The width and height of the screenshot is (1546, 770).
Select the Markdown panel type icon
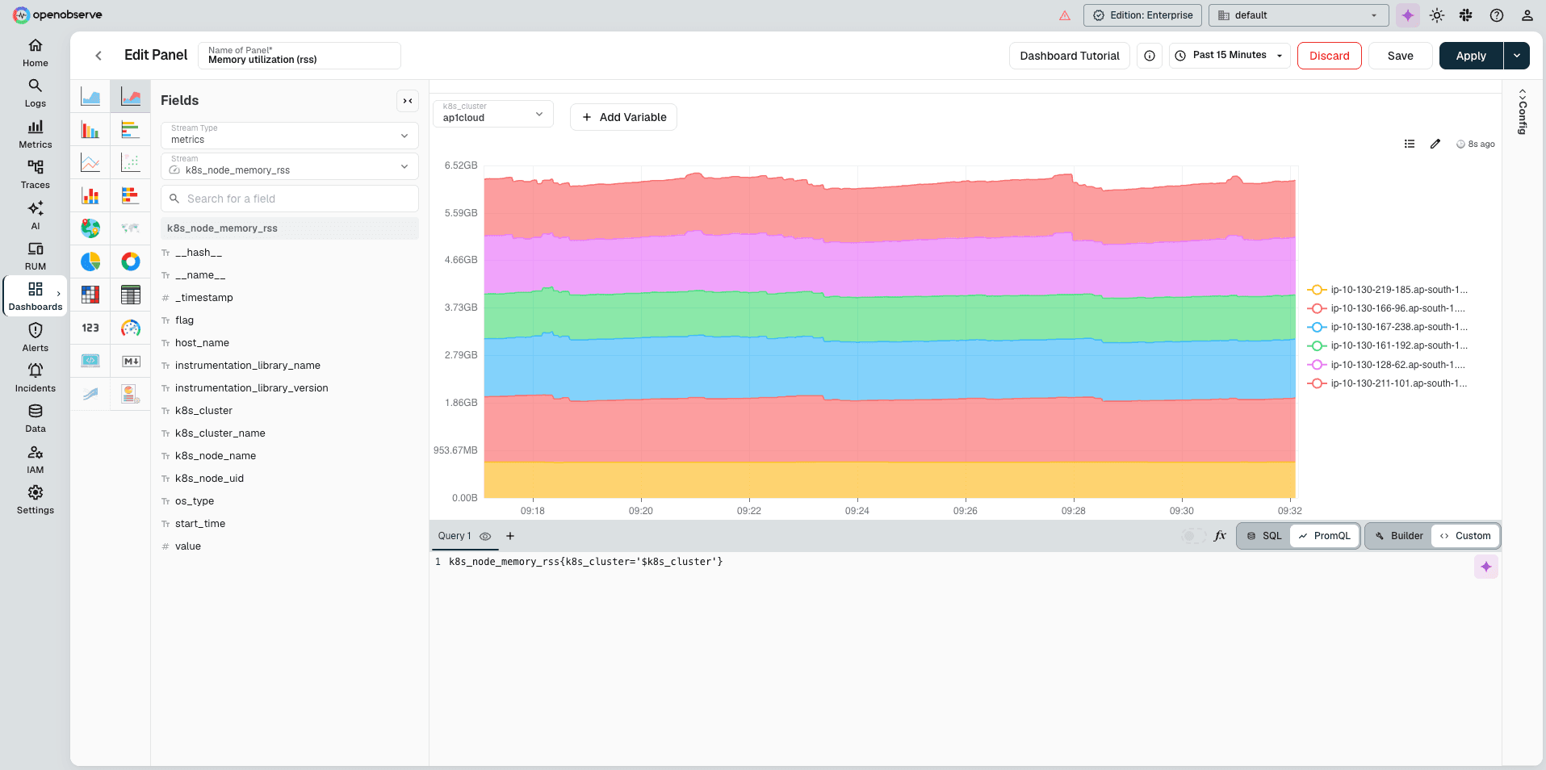[x=131, y=361]
